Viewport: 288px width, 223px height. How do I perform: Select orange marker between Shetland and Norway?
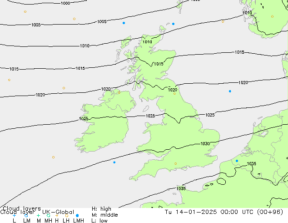pos(223,22)
